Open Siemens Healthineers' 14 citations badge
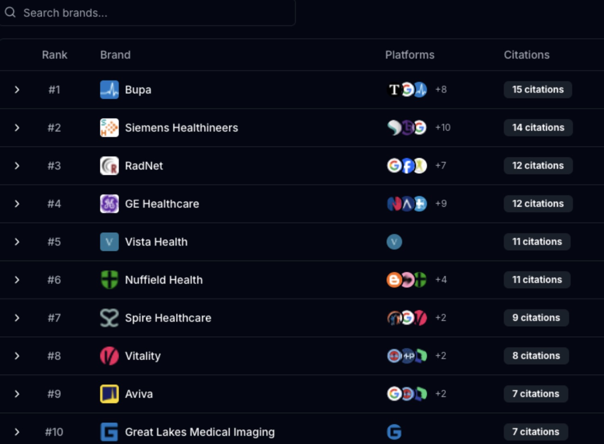Image resolution: width=604 pixels, height=444 pixels. (x=538, y=128)
